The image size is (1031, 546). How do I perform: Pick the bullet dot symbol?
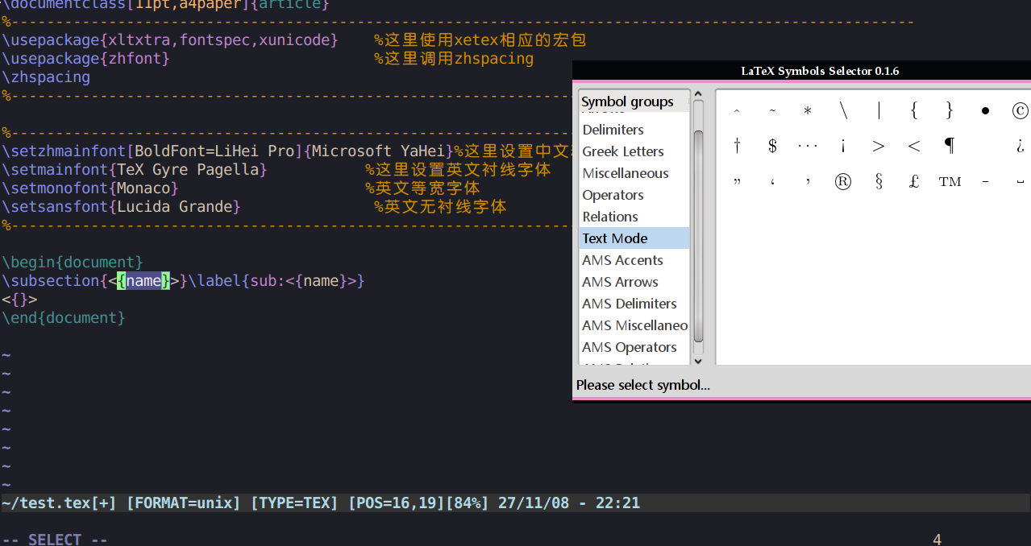[985, 111]
